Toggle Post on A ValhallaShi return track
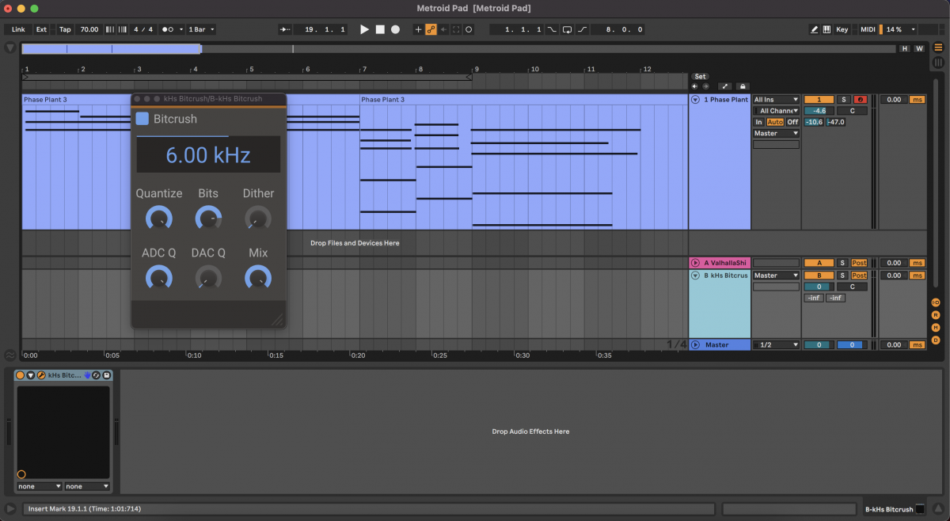 [x=859, y=263]
